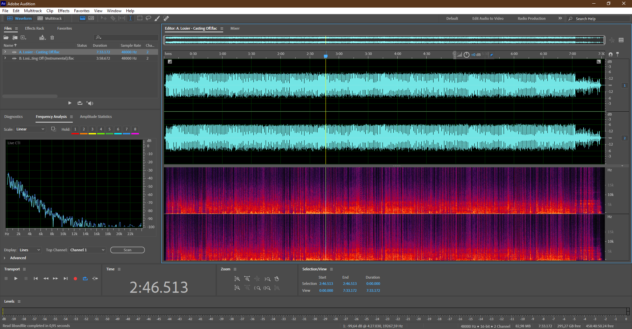Screen dimensions: 632x329
Task: Select the Lasso Selection tool
Action: [x=148, y=18]
